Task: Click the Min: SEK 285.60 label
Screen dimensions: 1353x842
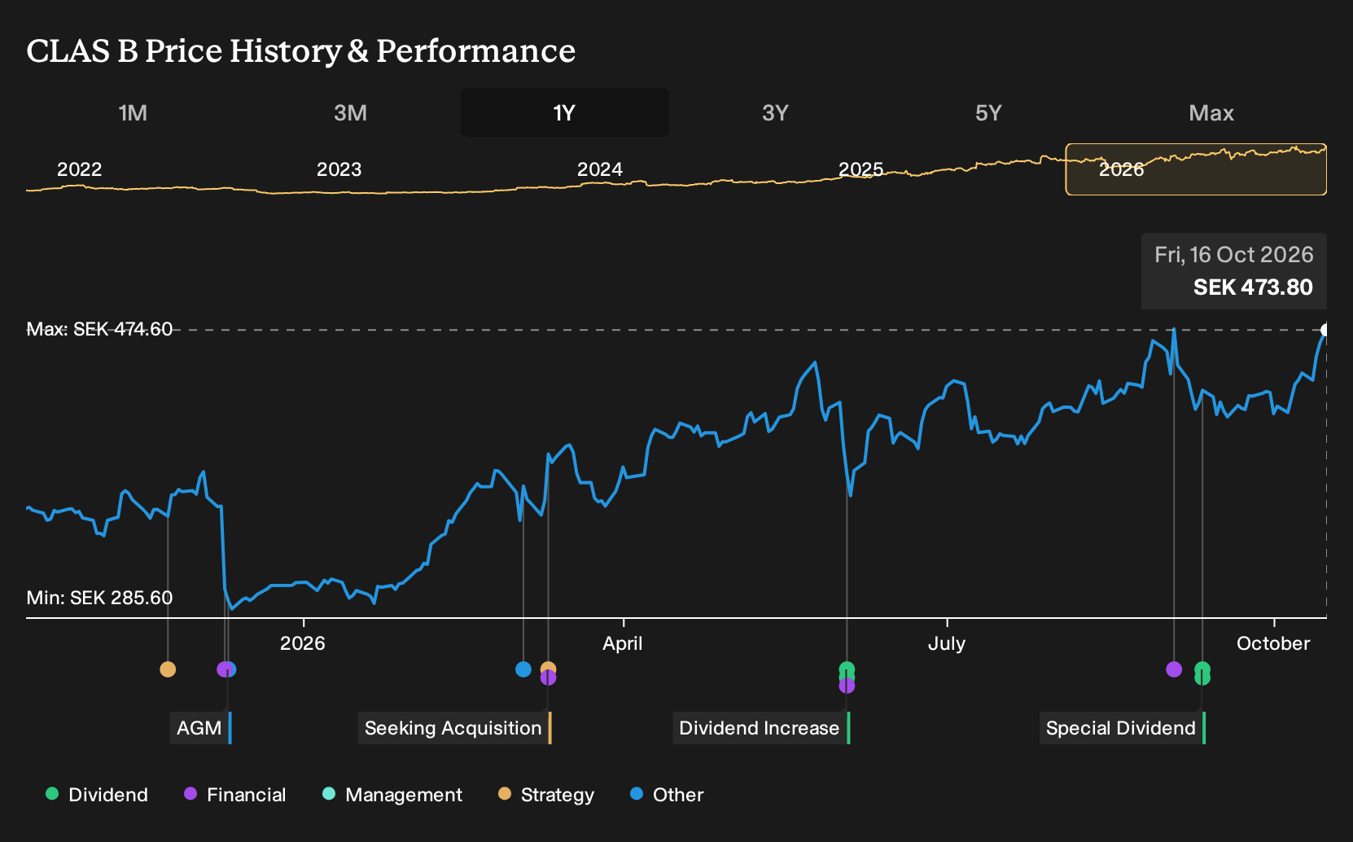Action: click(100, 598)
